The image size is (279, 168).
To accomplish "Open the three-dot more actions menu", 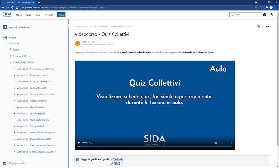I will (x=268, y=27).
